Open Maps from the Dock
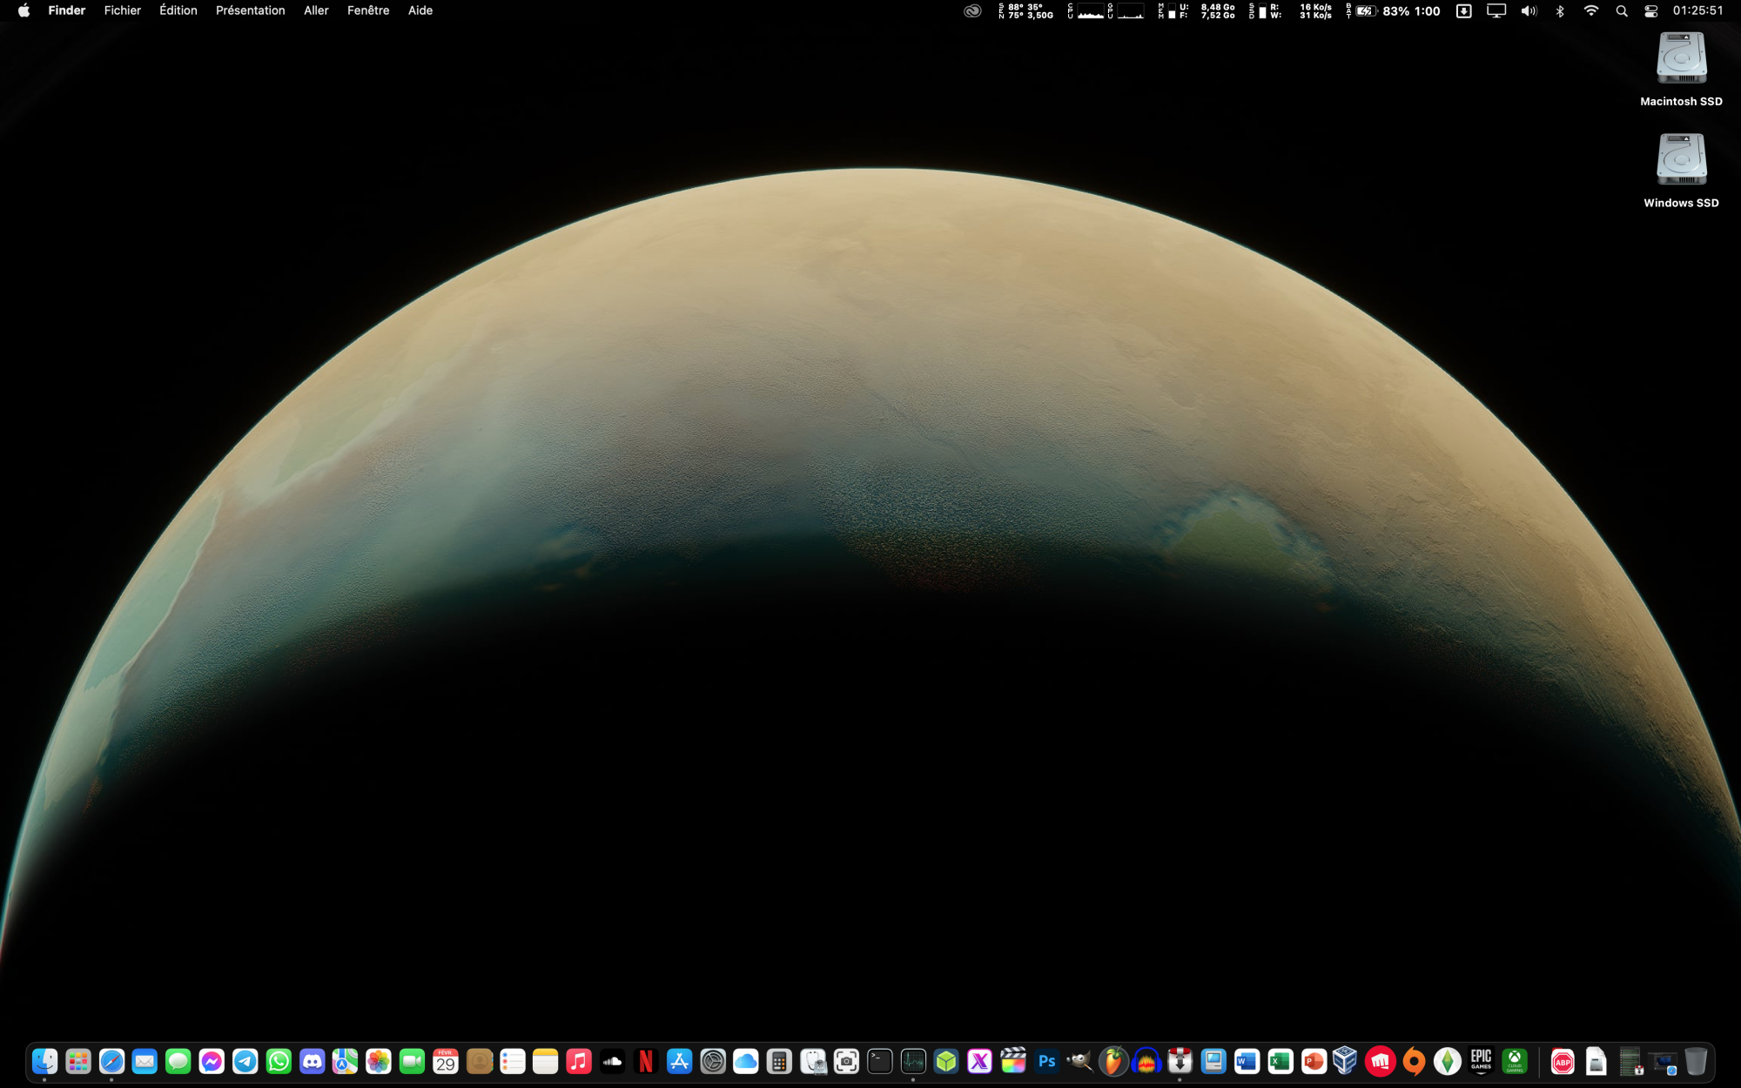 (346, 1061)
